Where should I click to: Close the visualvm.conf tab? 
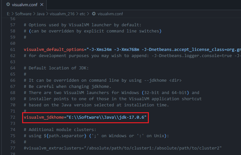click(x=42, y=5)
